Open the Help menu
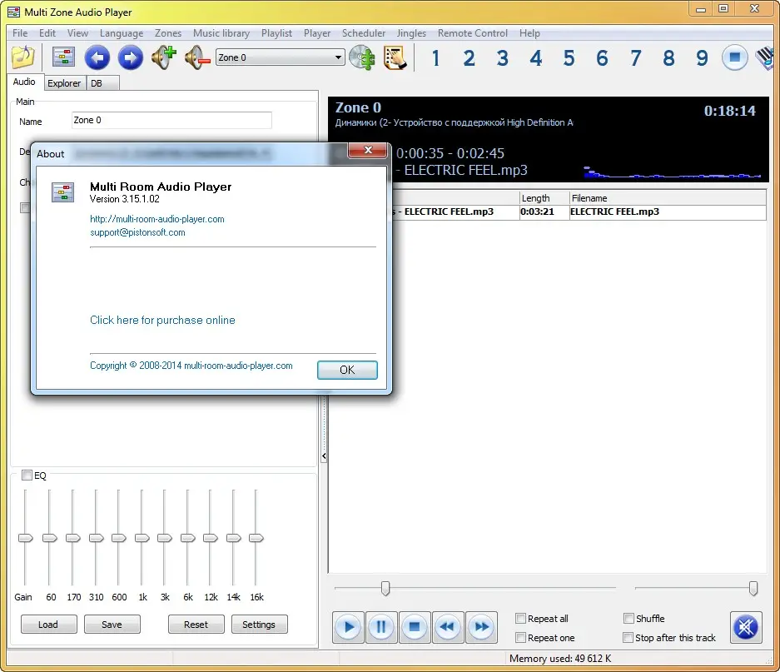The image size is (780, 672). 529,33
